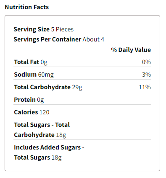Select the Includes Added Sugars - text
Image resolution: width=166 pixels, height=178 pixels.
(49, 147)
